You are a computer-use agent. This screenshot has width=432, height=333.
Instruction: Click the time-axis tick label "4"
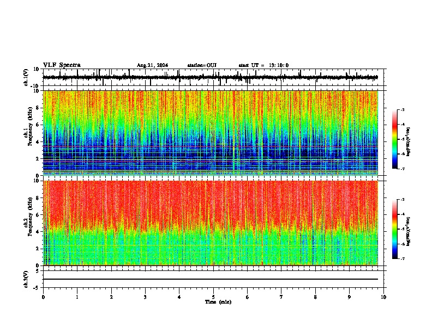point(179,297)
